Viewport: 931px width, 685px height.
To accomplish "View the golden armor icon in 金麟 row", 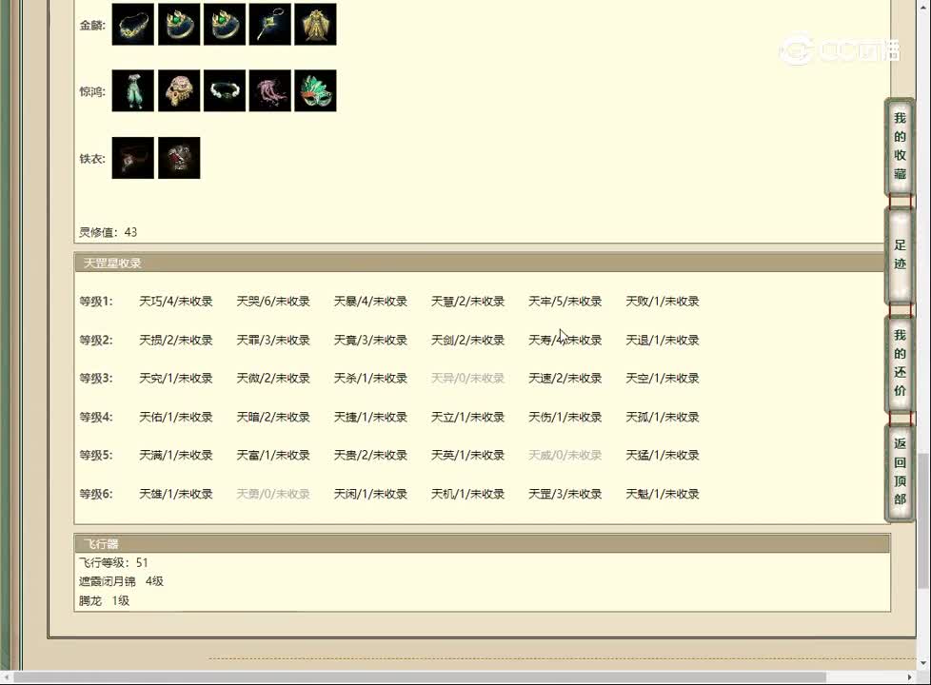I will tap(315, 25).
